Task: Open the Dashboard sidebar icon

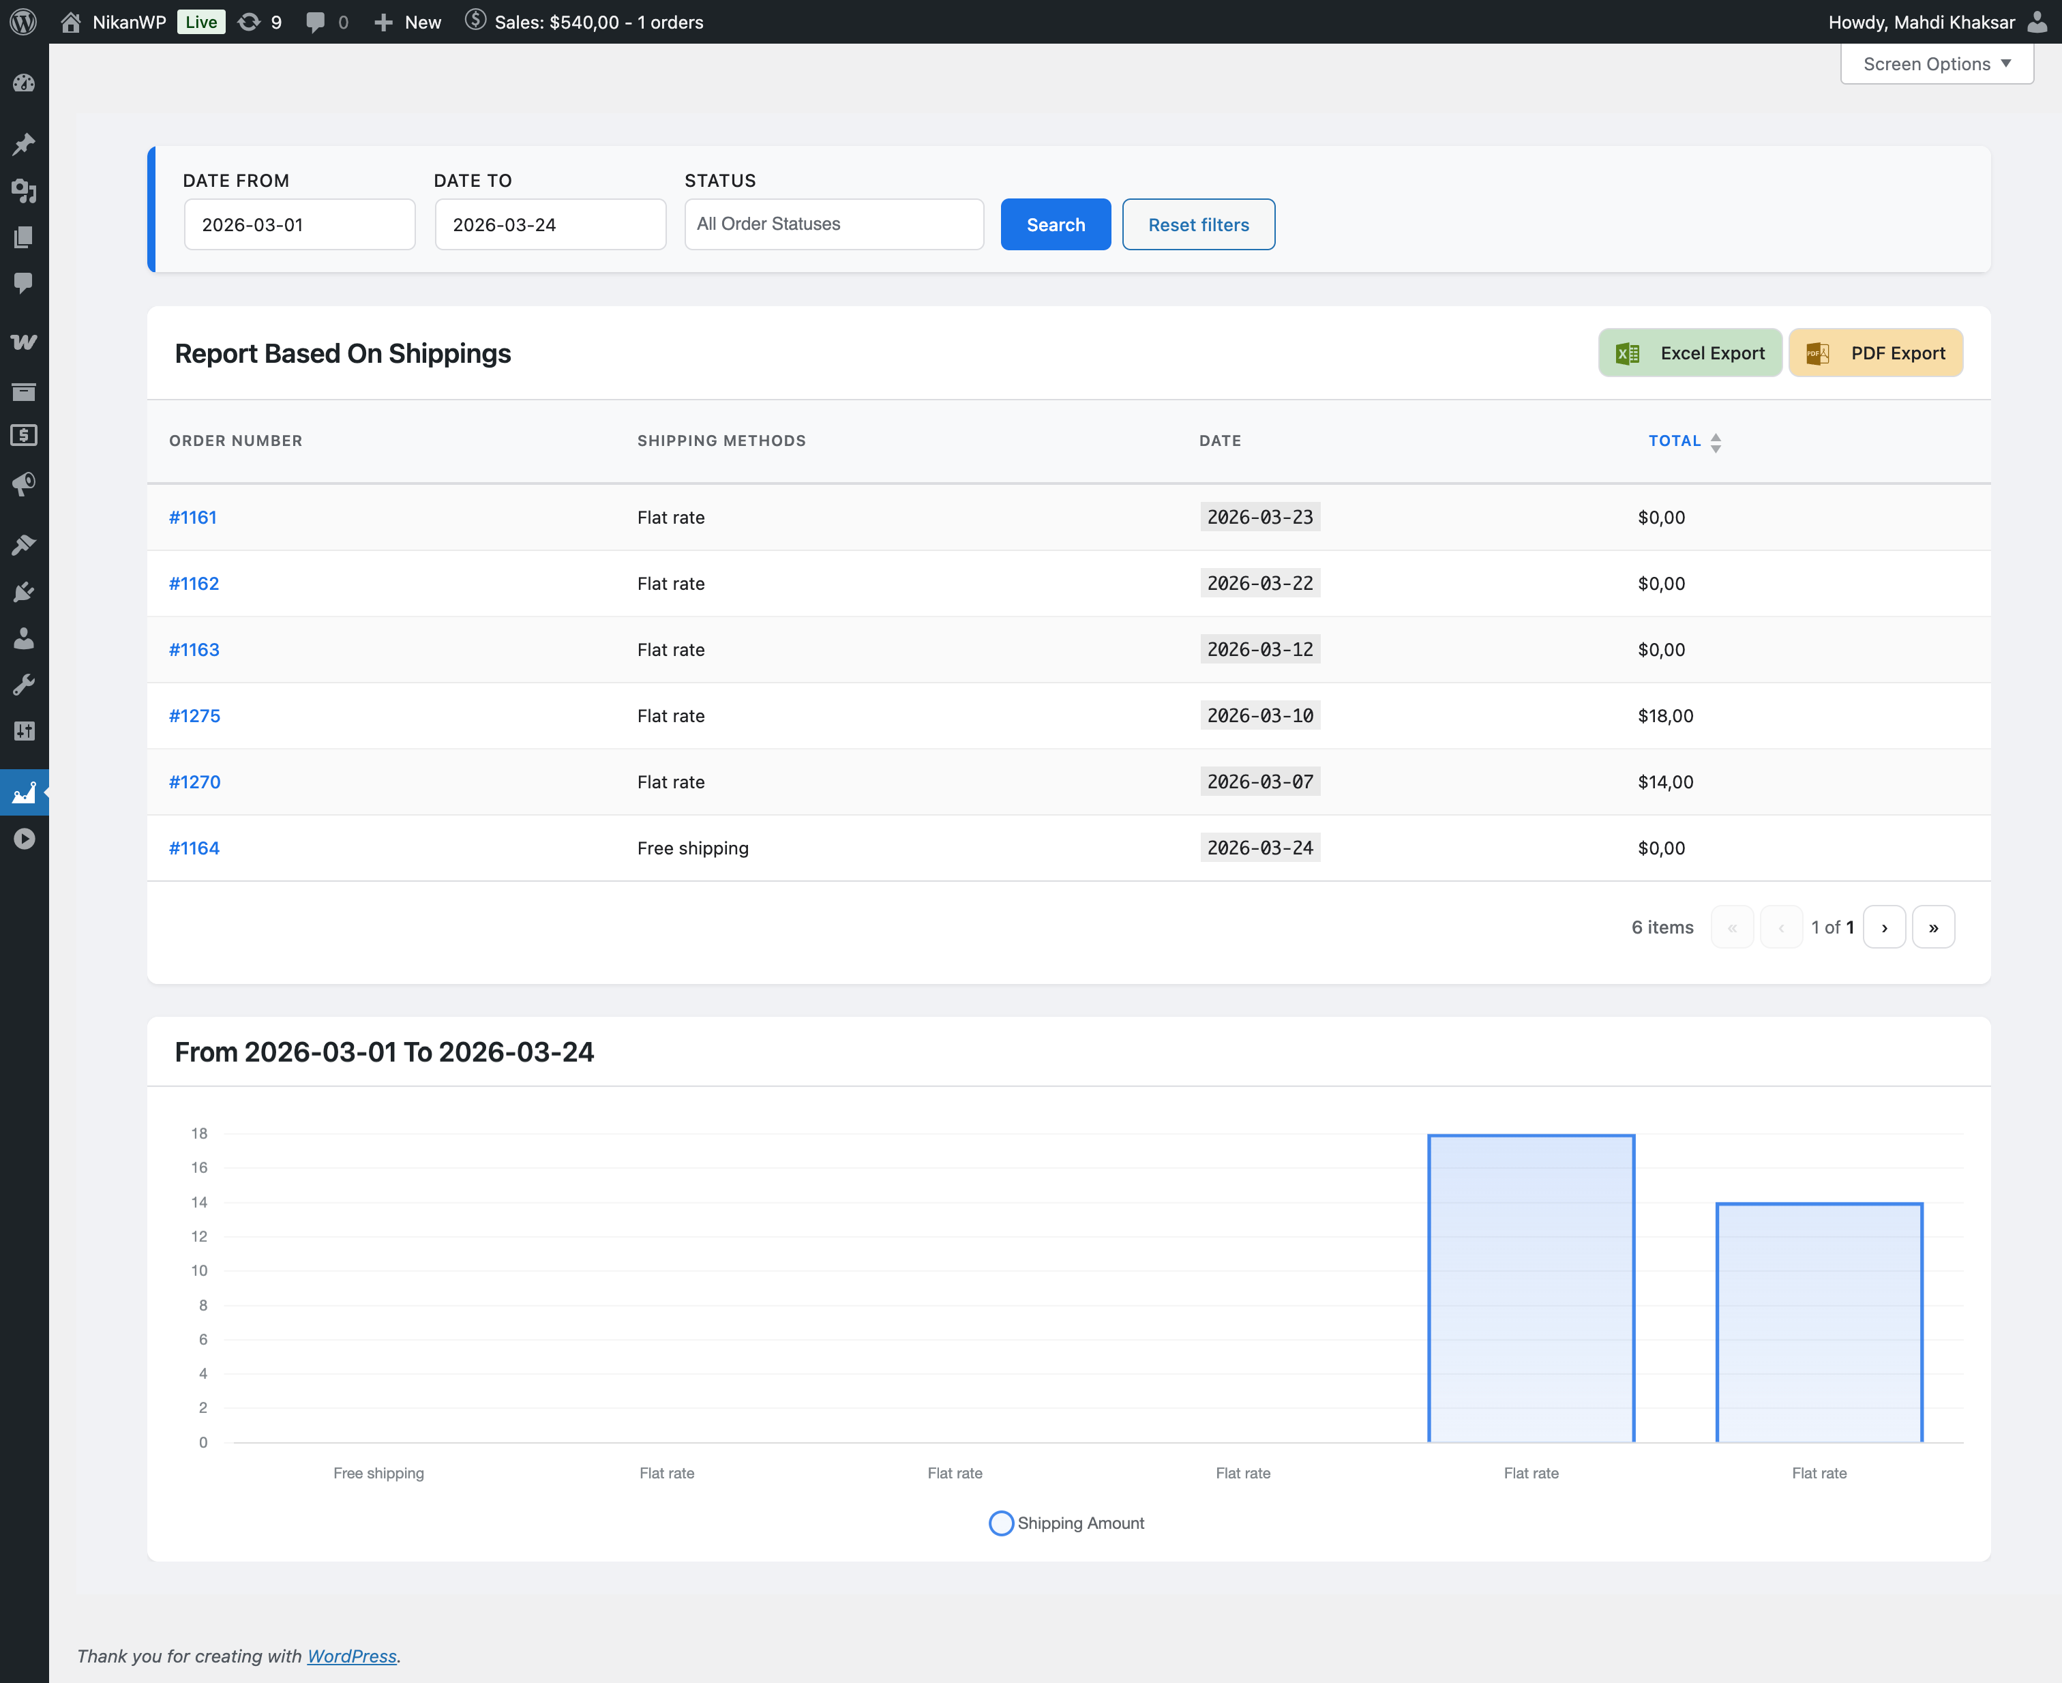Action: 23,83
